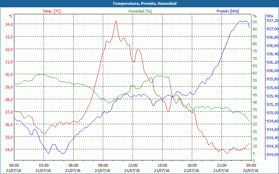The image size is (279, 174).
Task: Select the green '45' humidity axis value
Action: click(x=255, y=95)
